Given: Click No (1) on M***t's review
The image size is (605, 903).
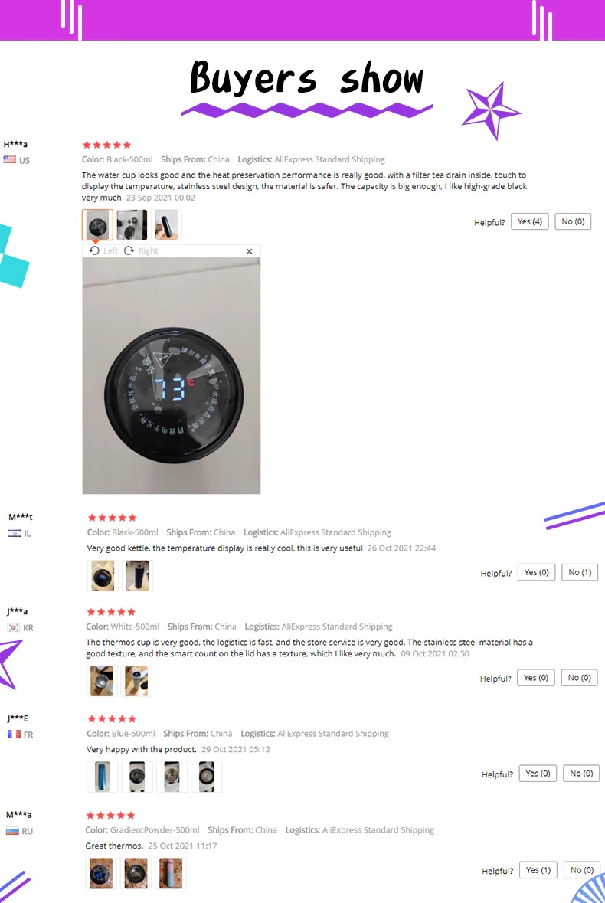Looking at the screenshot, I should coord(579,572).
